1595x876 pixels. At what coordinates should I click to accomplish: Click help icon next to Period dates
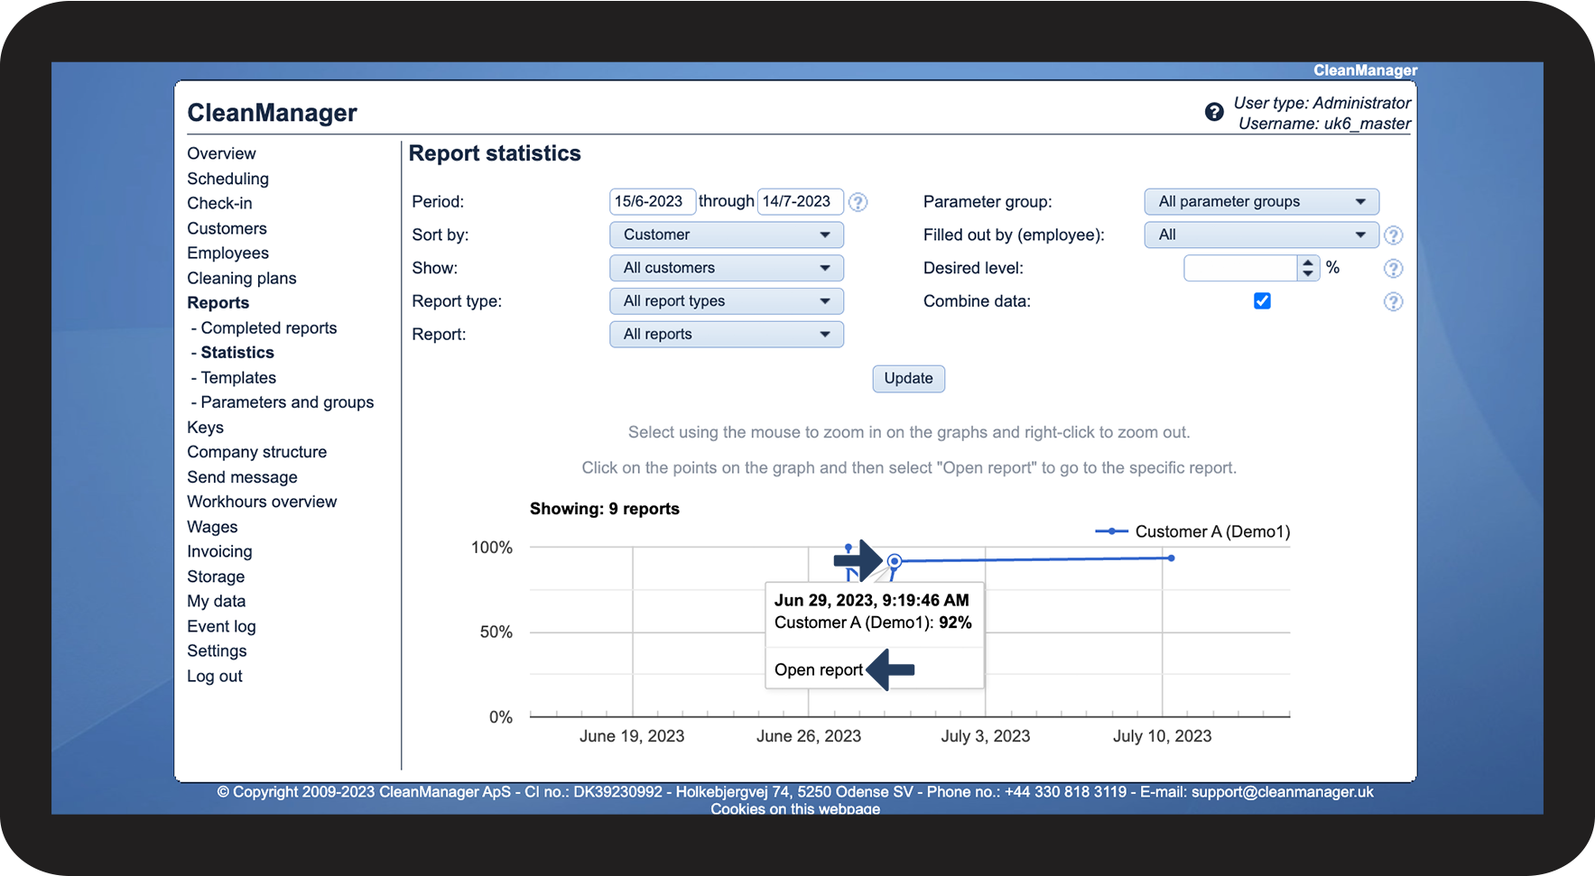pyautogui.click(x=858, y=202)
